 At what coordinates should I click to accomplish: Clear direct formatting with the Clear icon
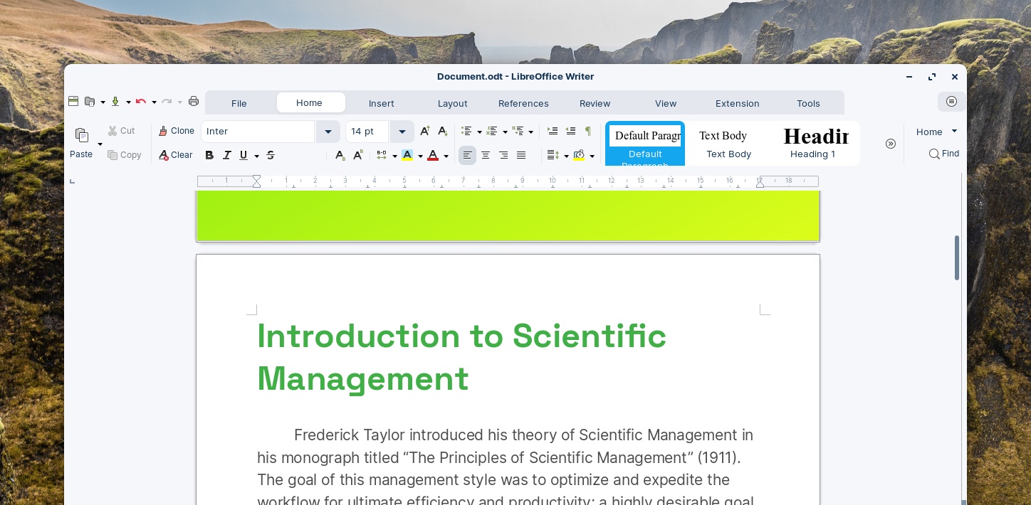tap(176, 155)
